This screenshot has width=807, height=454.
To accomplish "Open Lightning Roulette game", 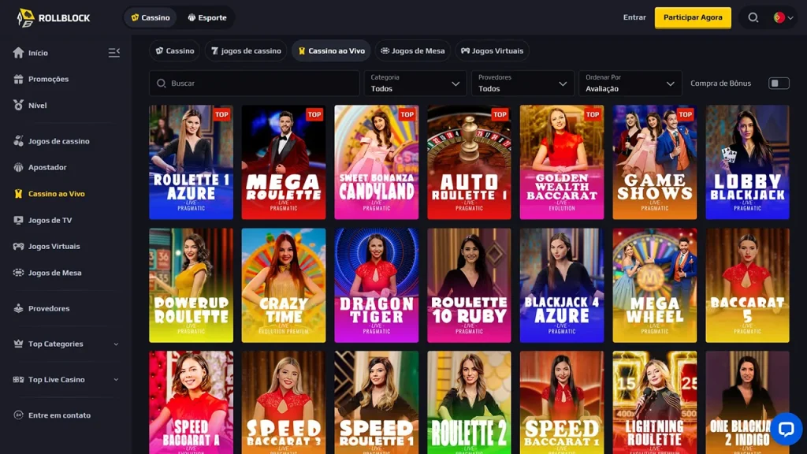I will [x=655, y=403].
